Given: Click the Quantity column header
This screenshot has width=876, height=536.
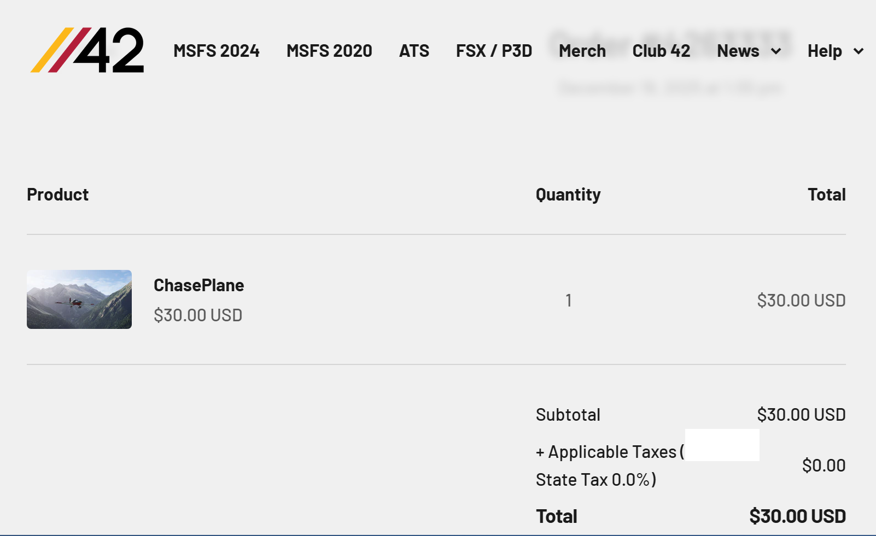Looking at the screenshot, I should click(x=568, y=195).
